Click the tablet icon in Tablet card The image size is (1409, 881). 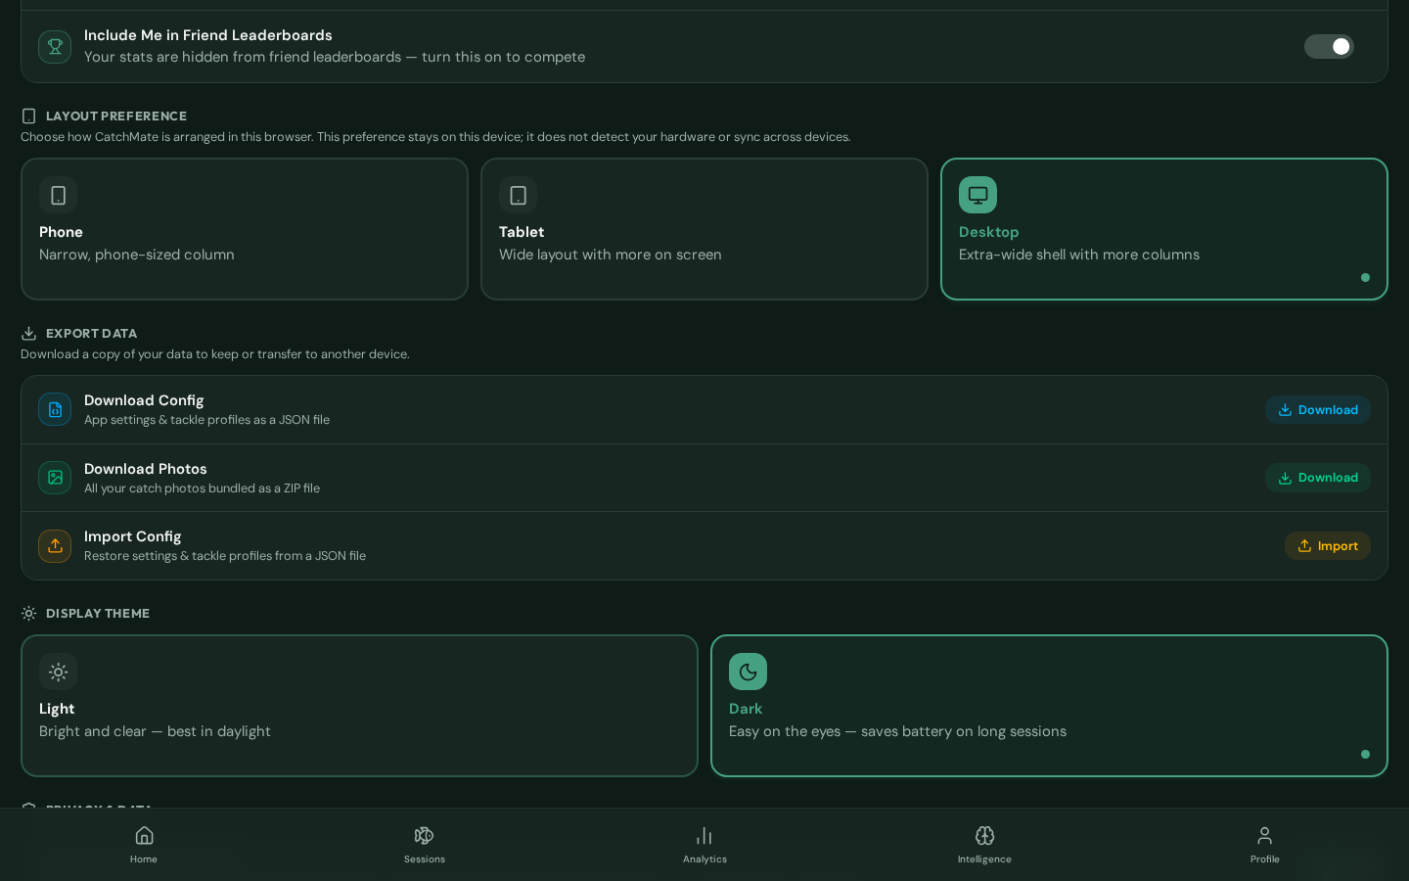click(x=518, y=195)
